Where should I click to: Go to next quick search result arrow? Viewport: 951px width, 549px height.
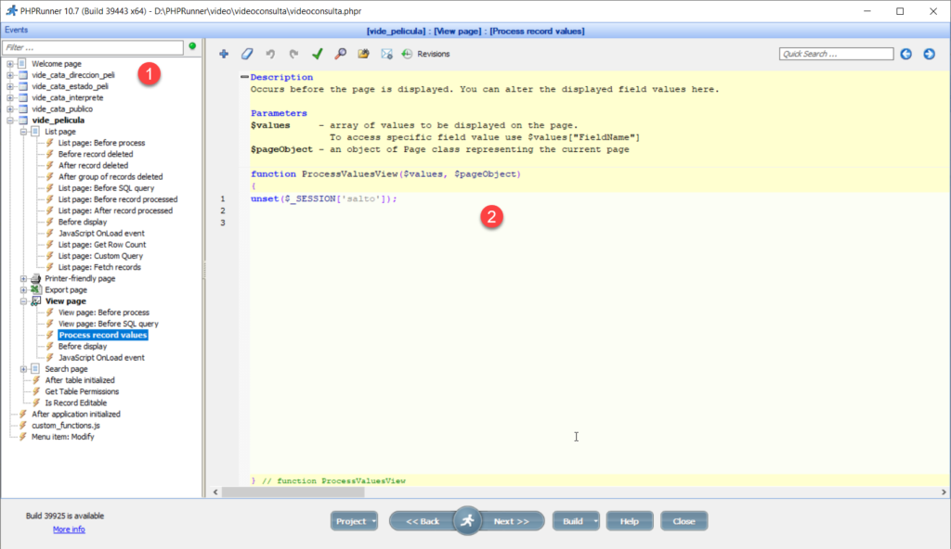[x=929, y=54]
